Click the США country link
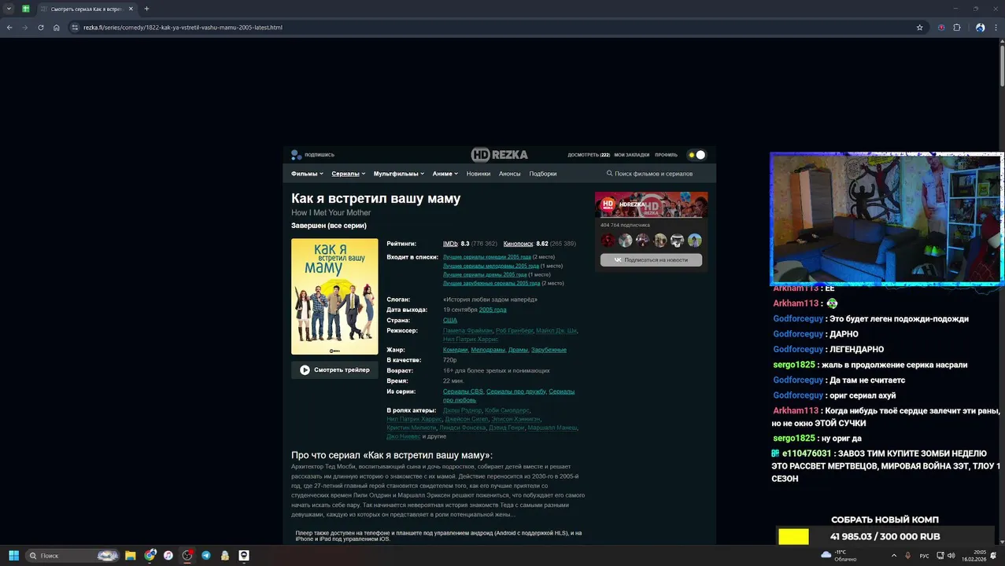 (450, 321)
